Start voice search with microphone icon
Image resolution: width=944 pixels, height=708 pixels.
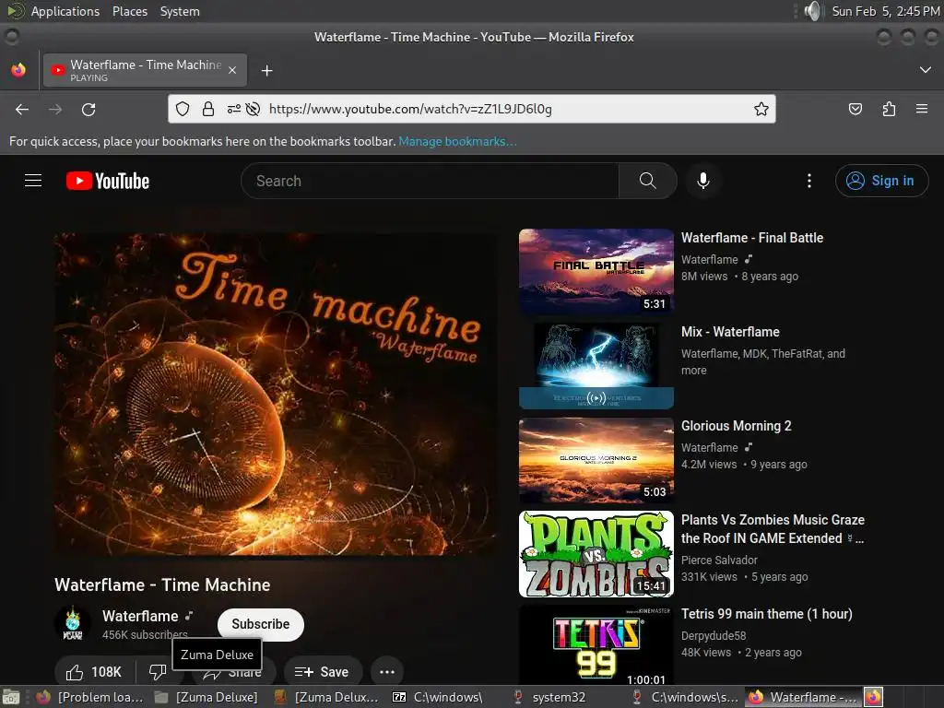[702, 181]
